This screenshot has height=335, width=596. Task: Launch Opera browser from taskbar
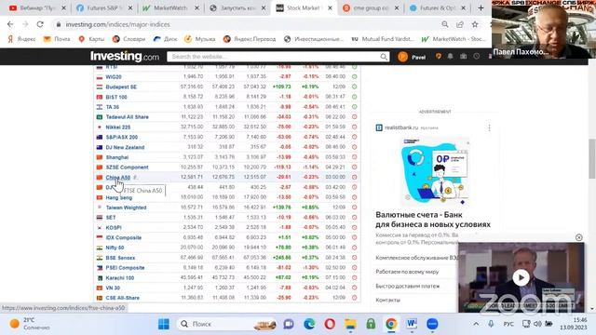pos(330,324)
